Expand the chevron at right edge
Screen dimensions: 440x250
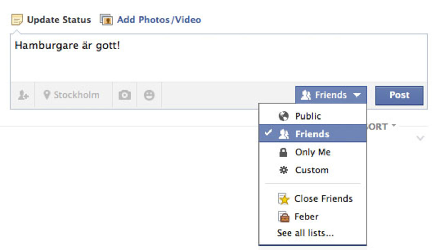(x=420, y=138)
